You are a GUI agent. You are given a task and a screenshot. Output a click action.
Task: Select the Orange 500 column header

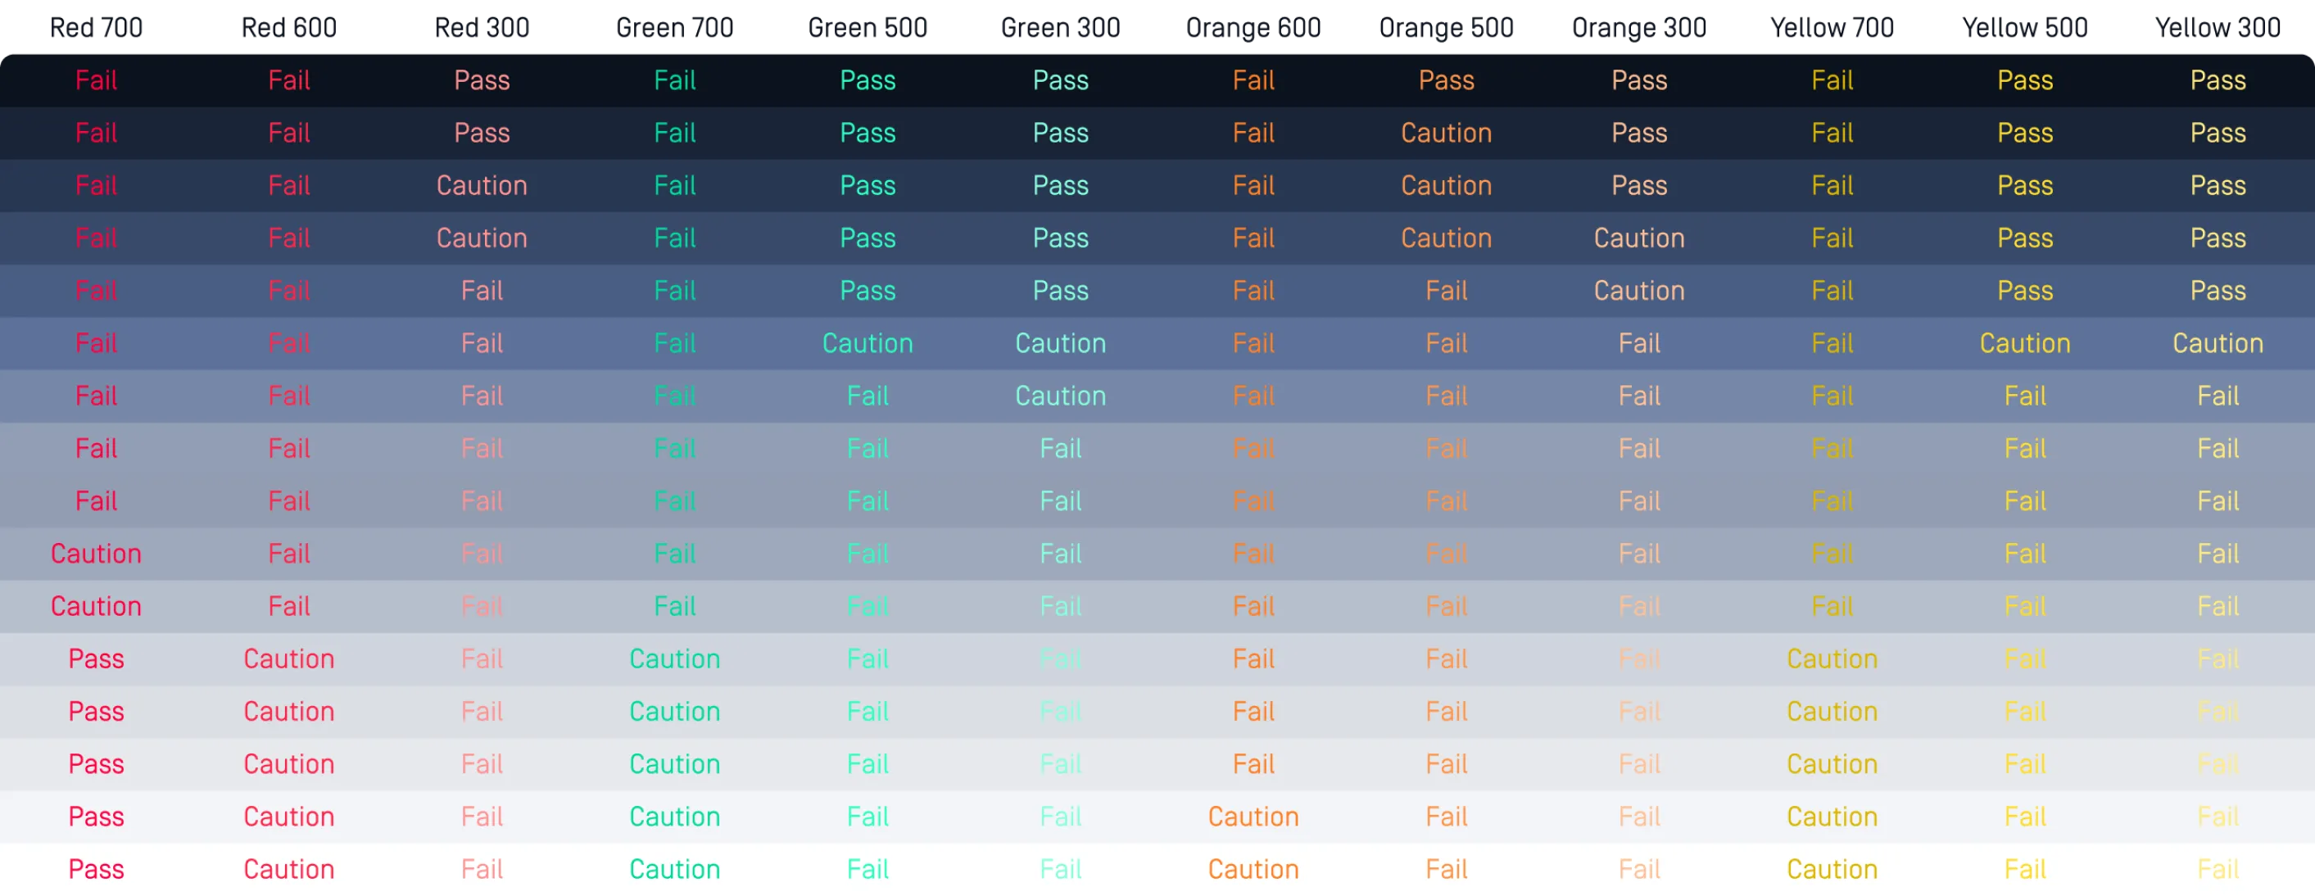coord(1446,28)
